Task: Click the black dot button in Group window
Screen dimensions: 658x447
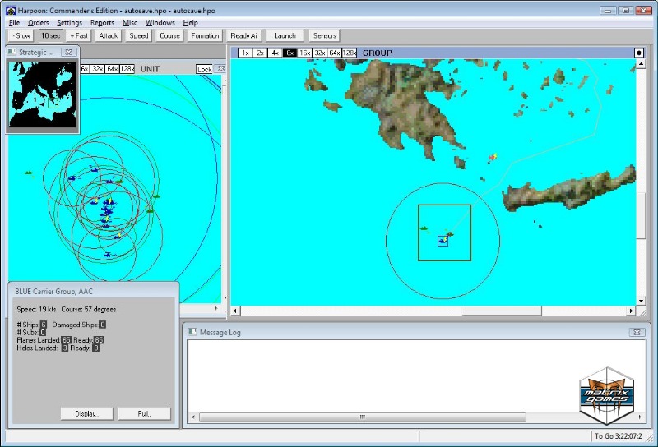Action: pos(639,53)
